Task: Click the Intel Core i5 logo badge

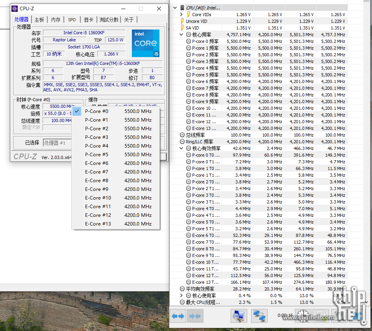Action: point(146,43)
